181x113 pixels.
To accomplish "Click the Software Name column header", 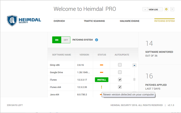I will (61, 55).
